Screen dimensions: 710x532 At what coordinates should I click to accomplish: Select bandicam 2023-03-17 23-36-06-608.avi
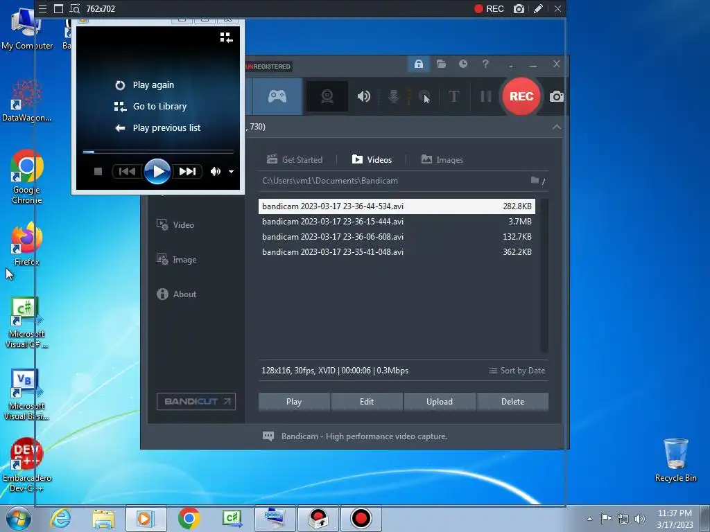397,237
